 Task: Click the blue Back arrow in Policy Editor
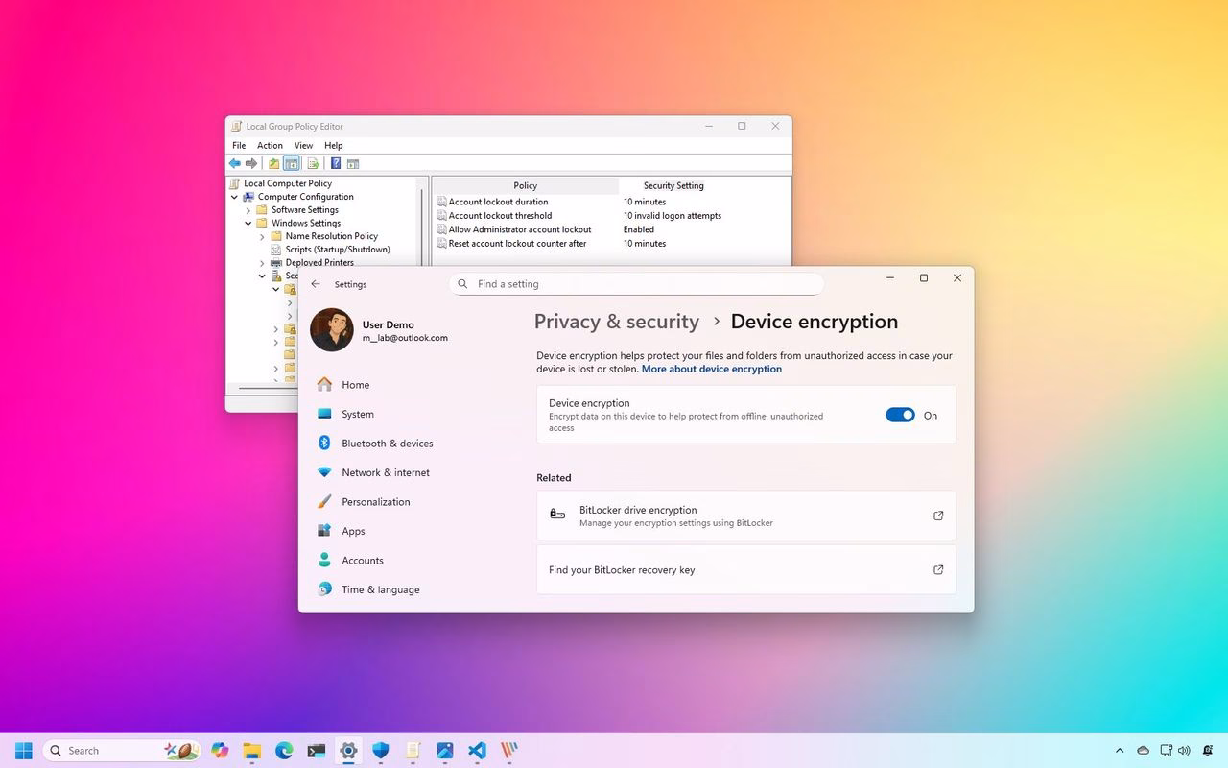235,163
